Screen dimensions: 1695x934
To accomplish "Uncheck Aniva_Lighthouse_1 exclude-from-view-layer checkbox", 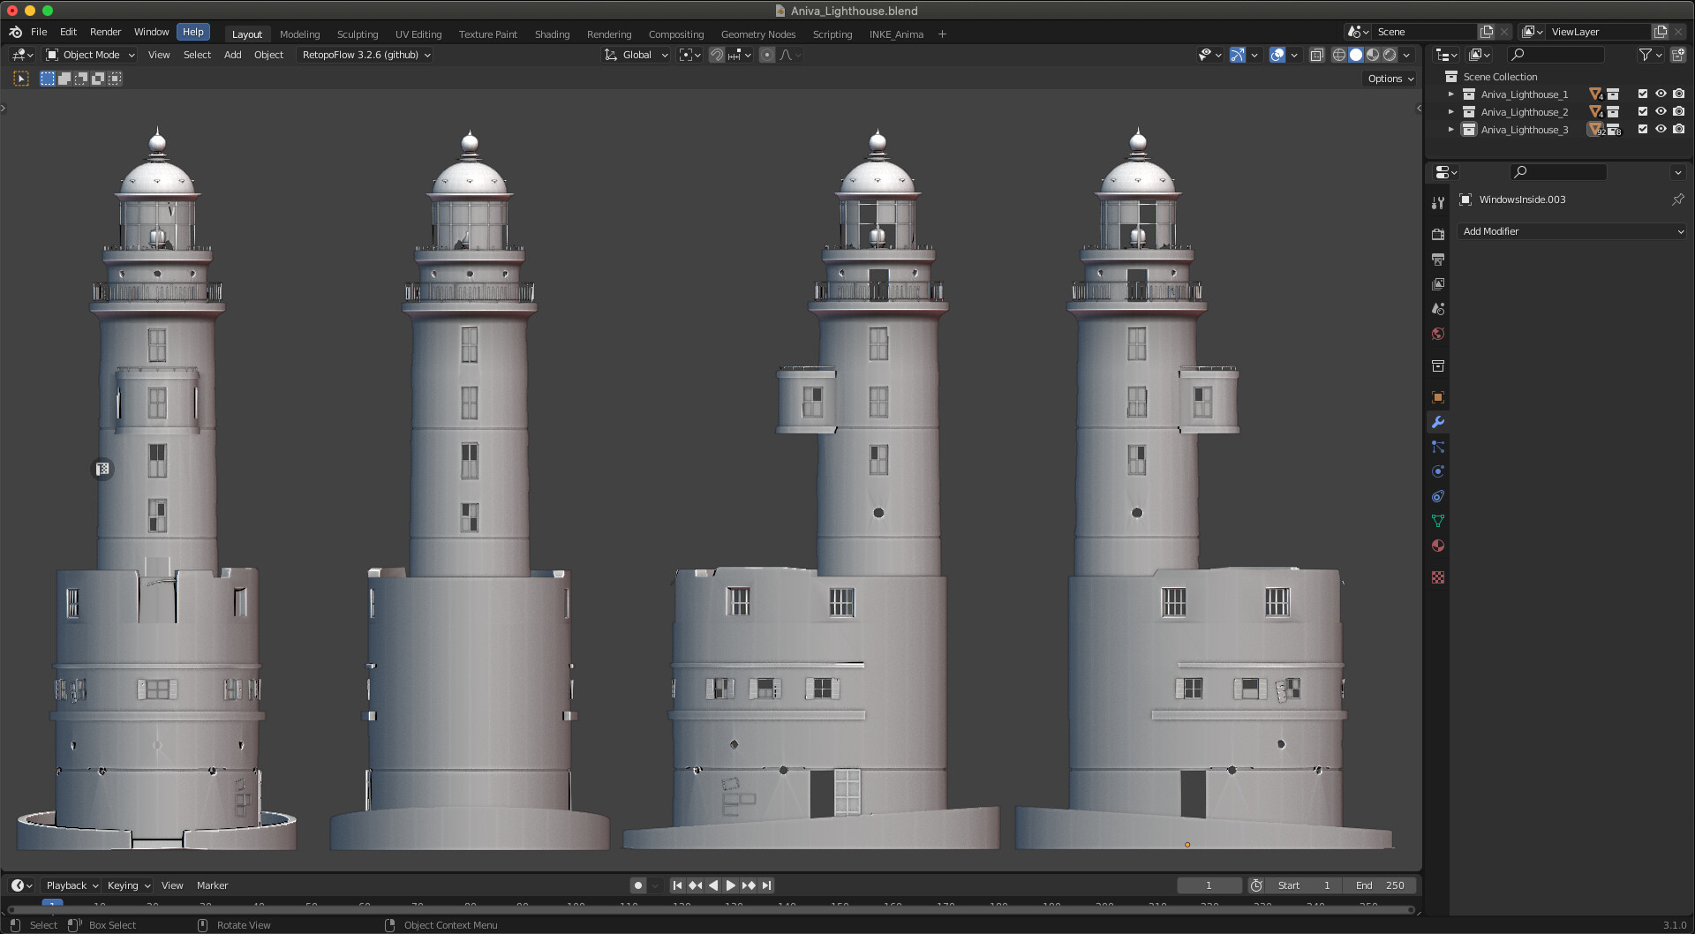I will click(x=1643, y=94).
